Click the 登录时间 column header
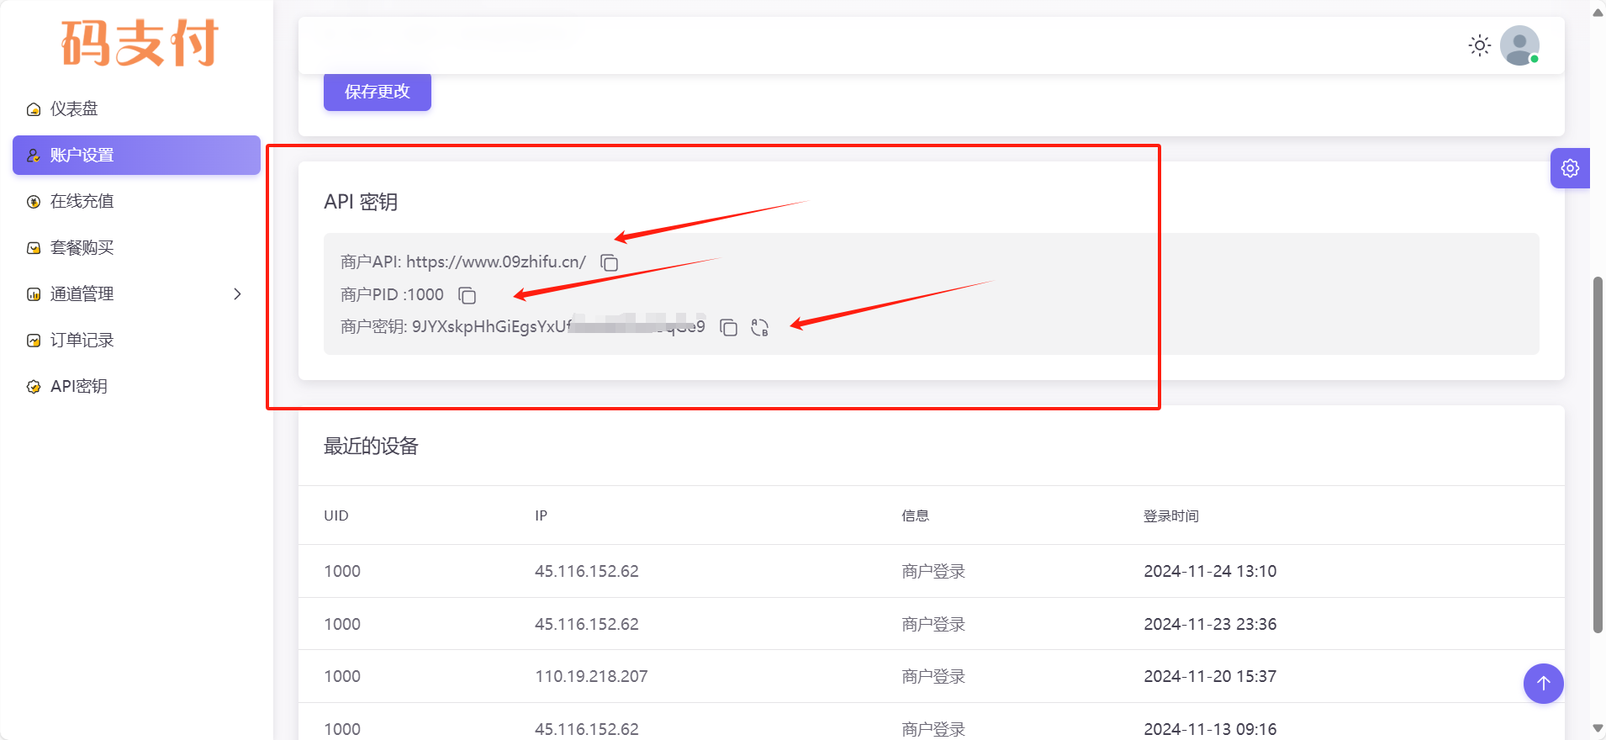This screenshot has width=1606, height=740. (x=1170, y=515)
